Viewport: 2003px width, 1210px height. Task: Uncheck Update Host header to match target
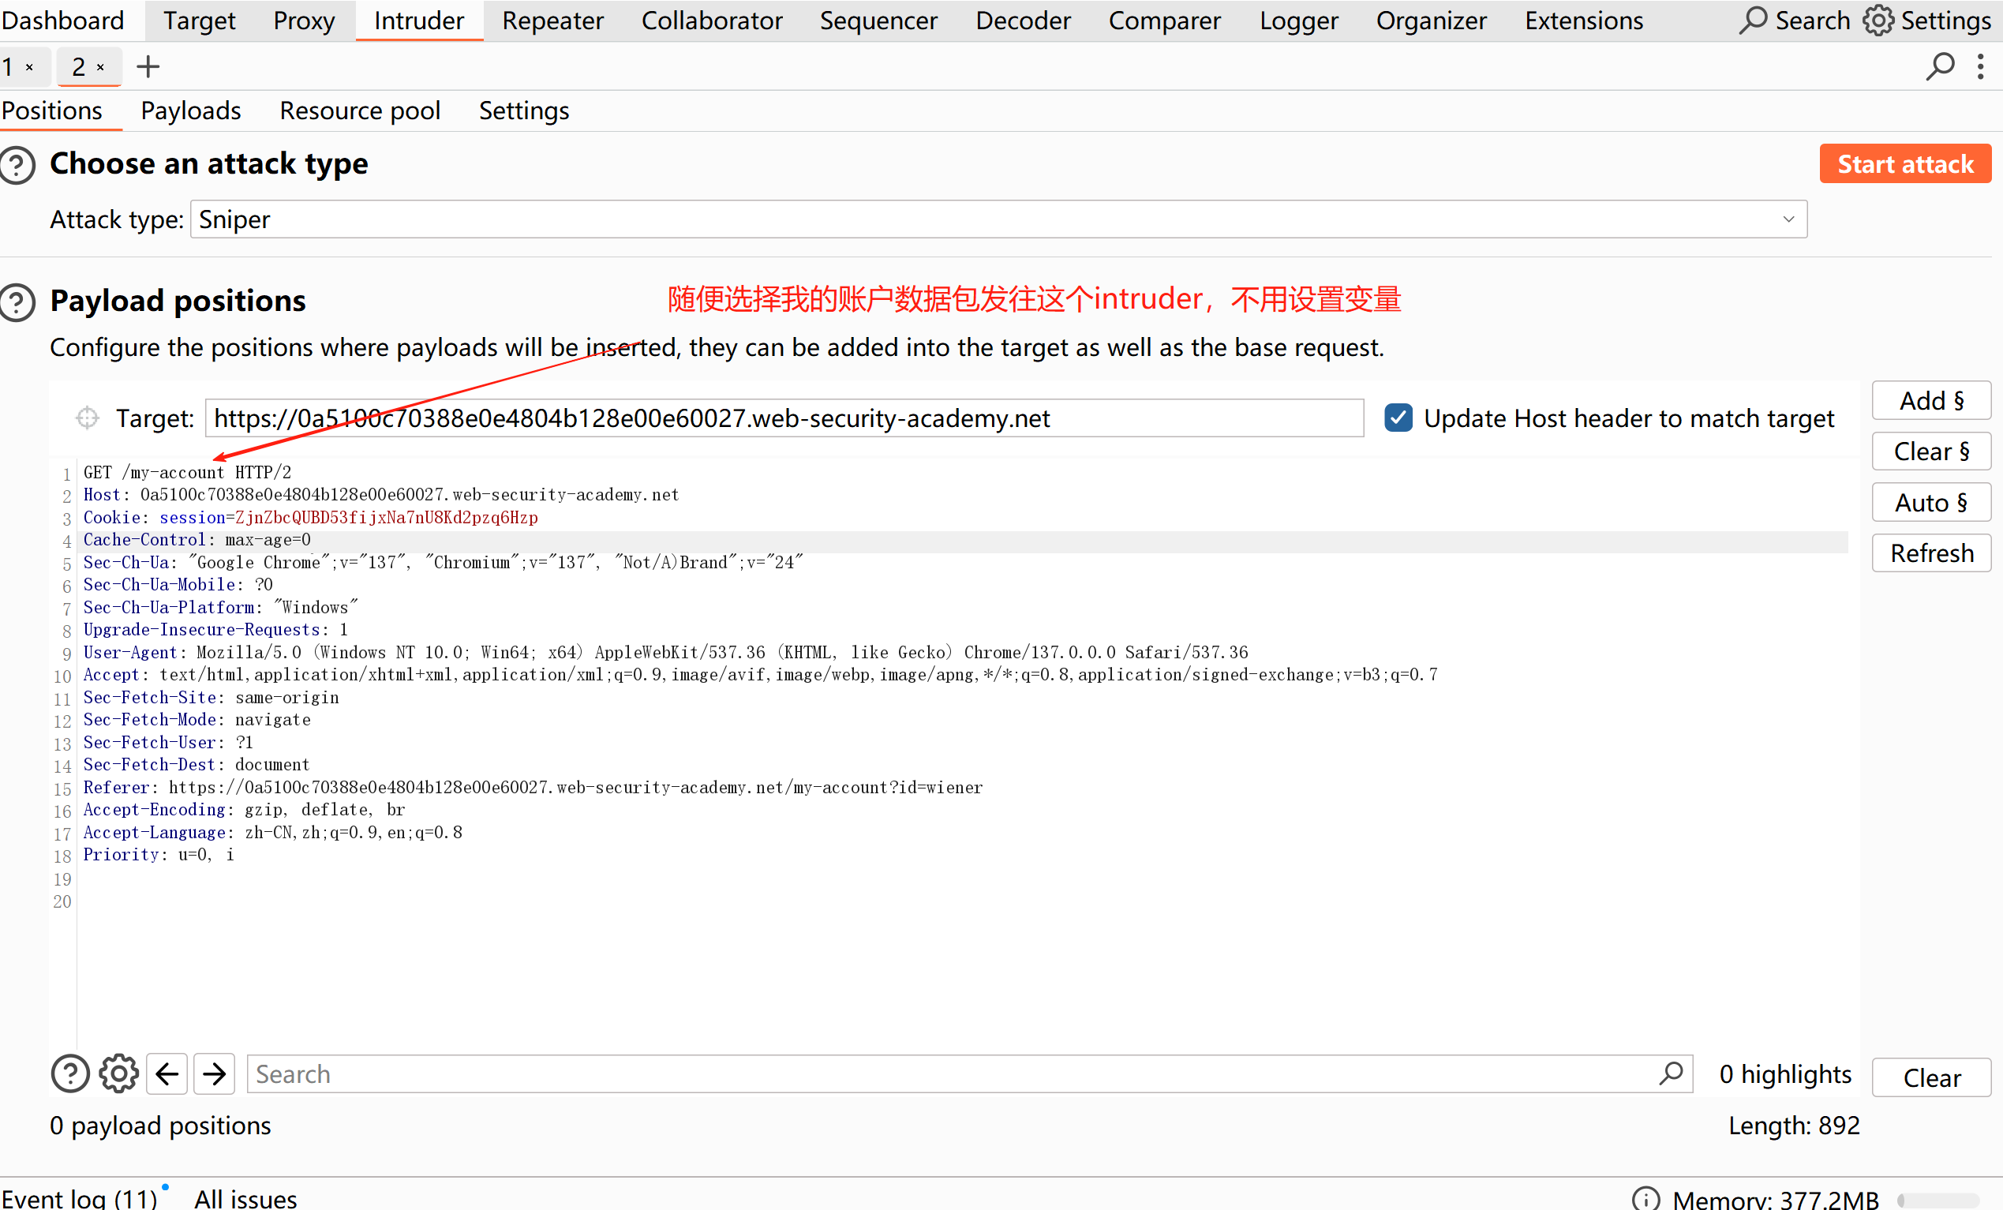click(1398, 418)
